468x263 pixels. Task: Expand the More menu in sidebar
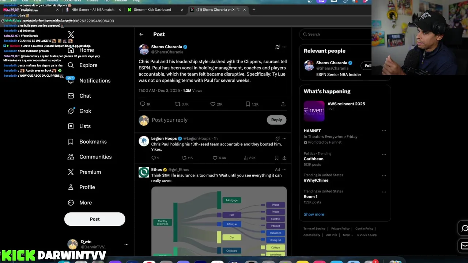(80, 203)
